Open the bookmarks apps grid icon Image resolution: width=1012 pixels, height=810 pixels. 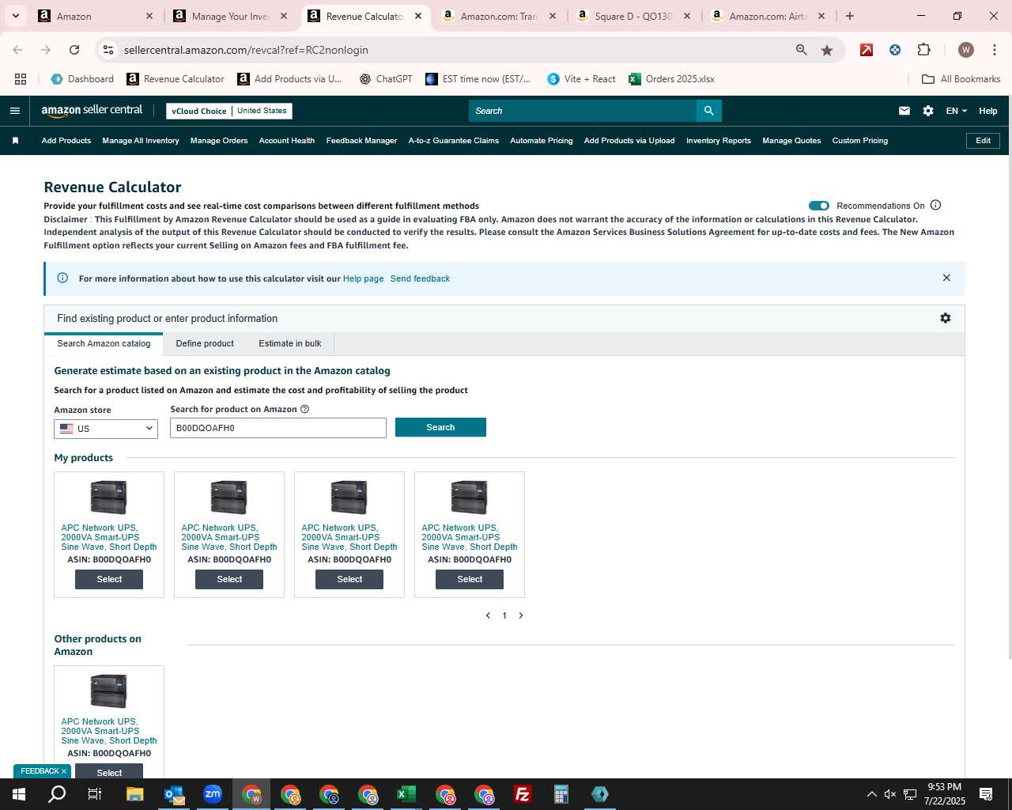pos(21,79)
